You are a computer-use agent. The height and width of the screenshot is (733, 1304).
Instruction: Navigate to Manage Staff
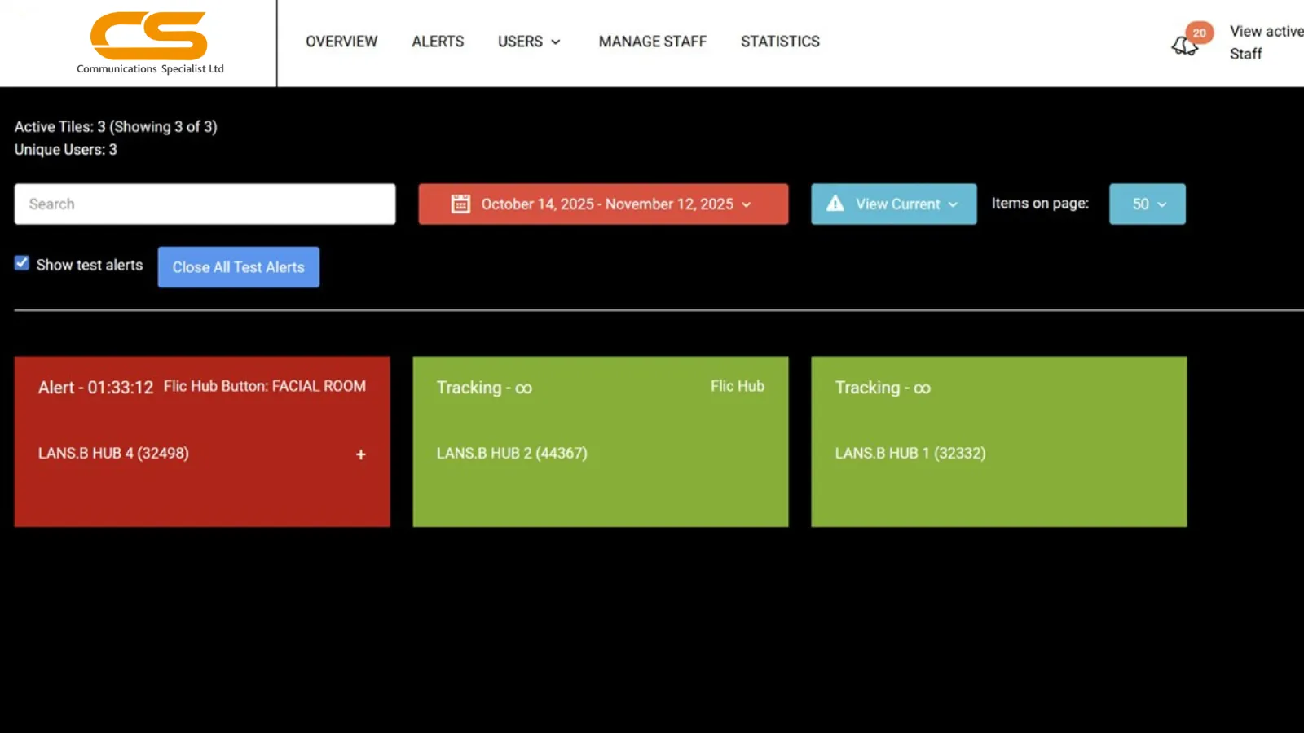point(652,42)
